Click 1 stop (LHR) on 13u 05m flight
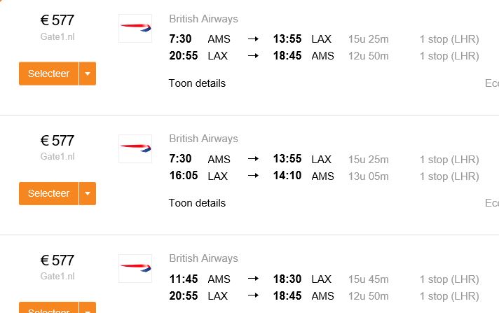Screen dimensions: 499x313 449,176
